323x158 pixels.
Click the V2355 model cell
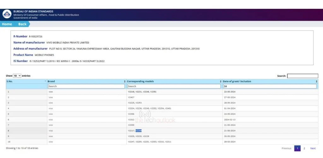pos(174,125)
